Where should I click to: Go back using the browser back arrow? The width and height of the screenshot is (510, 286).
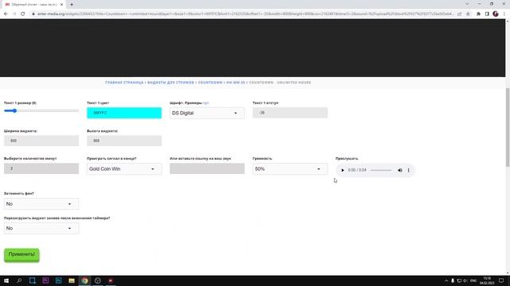6,14
